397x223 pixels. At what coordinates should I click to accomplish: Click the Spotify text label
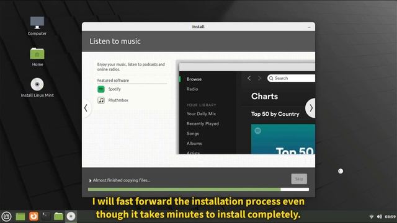tap(114, 89)
